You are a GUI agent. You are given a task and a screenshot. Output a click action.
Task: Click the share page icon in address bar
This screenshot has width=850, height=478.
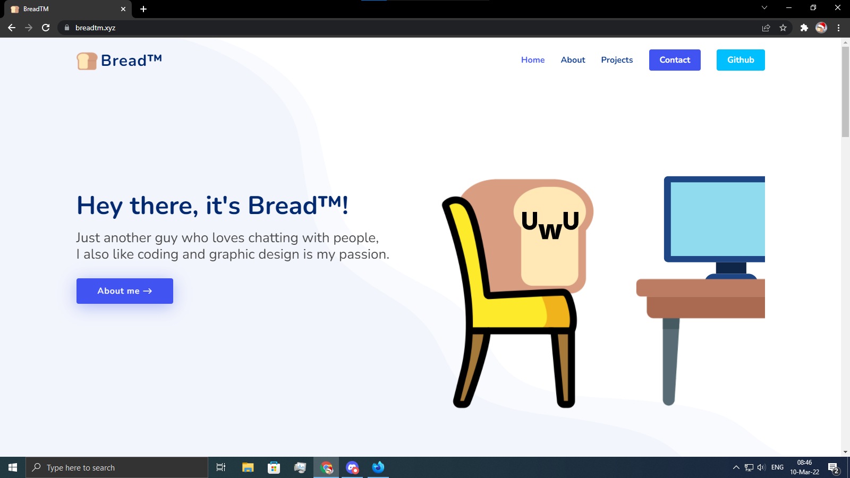[766, 28]
